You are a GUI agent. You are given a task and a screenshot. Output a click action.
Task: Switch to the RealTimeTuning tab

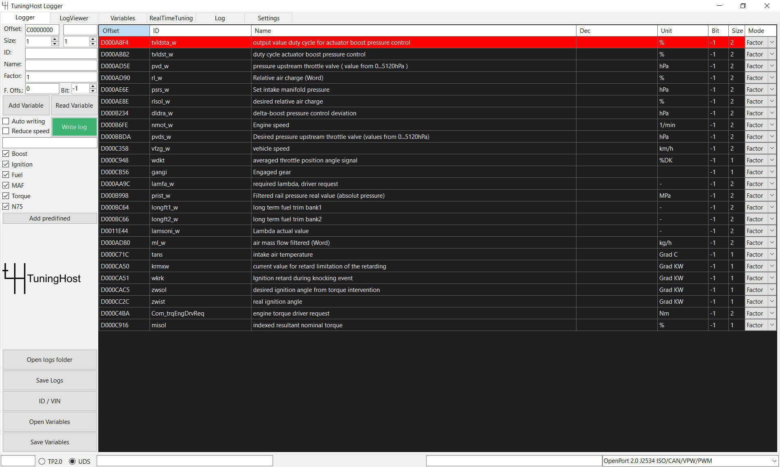pos(171,18)
